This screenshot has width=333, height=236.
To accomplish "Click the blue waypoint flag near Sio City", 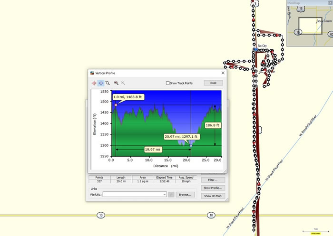I will click(256, 49).
